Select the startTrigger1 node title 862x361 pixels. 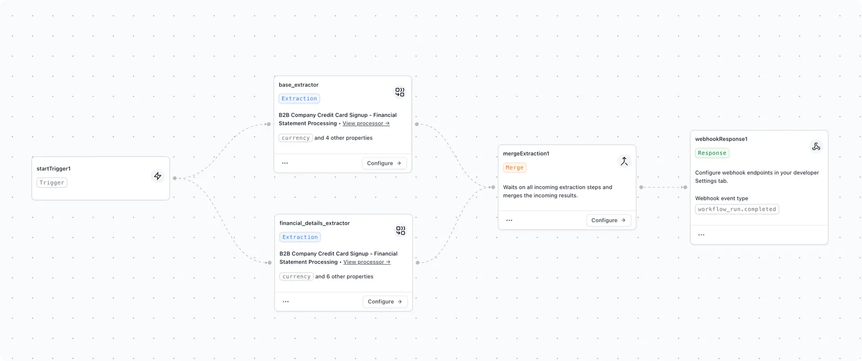[54, 169]
